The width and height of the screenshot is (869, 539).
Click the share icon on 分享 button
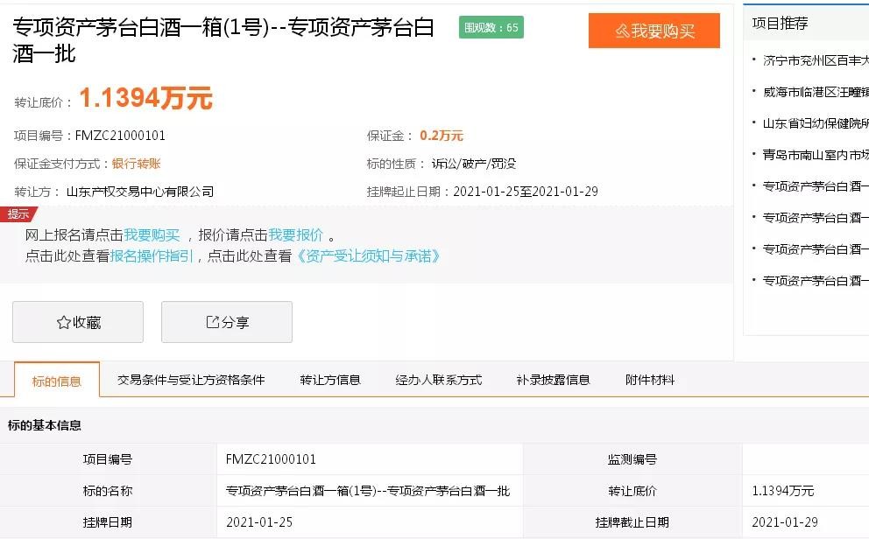click(212, 322)
